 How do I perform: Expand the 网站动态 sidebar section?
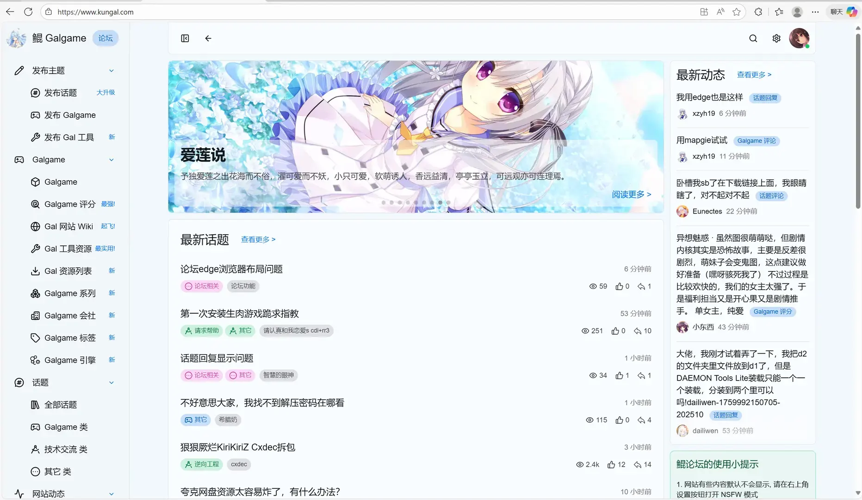tap(111, 494)
